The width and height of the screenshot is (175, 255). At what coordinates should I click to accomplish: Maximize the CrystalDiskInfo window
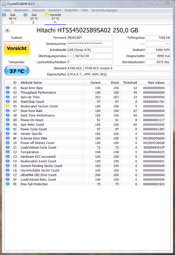(158, 3)
